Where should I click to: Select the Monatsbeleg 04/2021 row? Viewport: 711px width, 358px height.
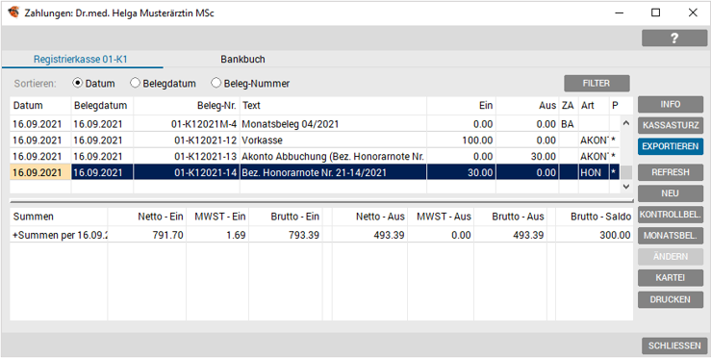[315, 124]
